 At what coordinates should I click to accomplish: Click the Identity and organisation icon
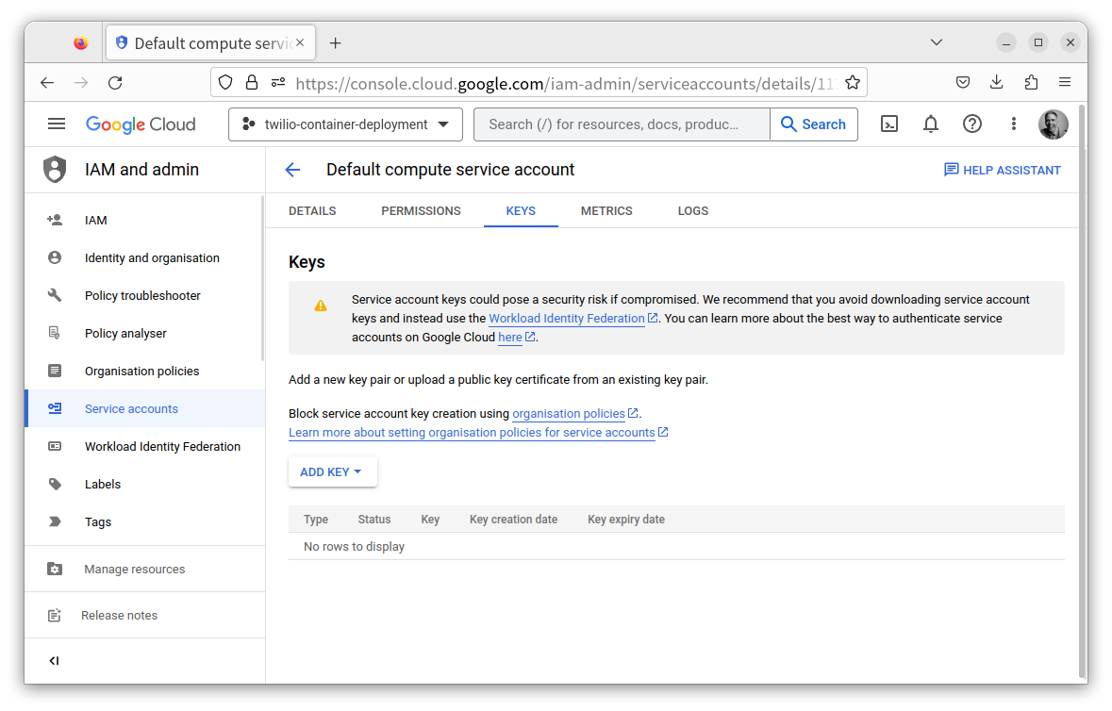click(x=55, y=258)
